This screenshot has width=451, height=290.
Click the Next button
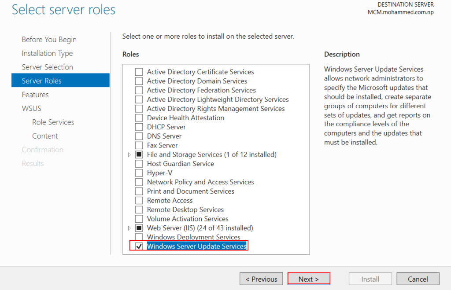tap(308, 279)
